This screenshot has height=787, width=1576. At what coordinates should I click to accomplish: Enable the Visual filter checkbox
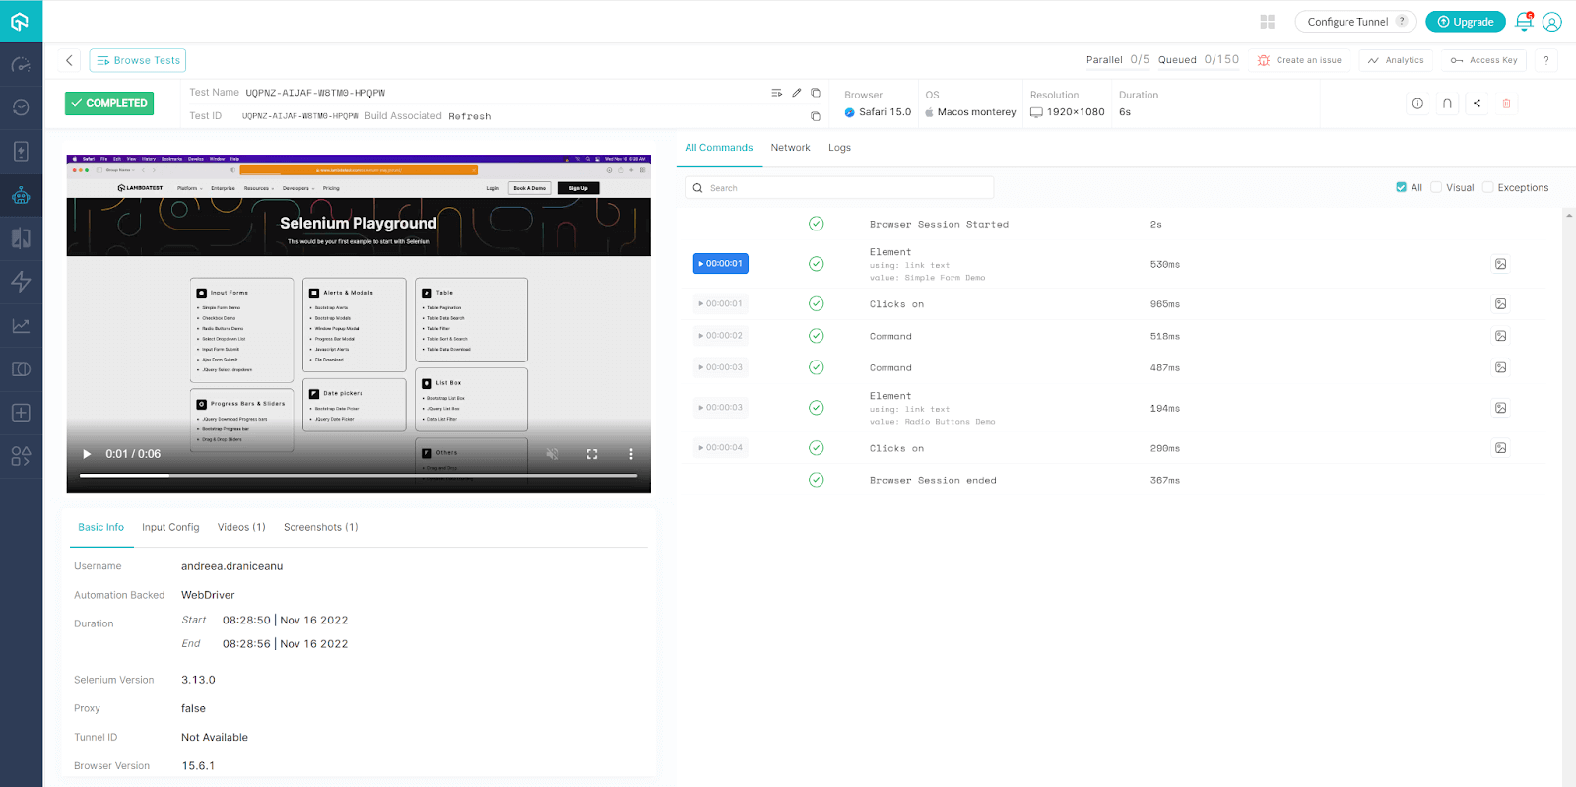(x=1436, y=187)
